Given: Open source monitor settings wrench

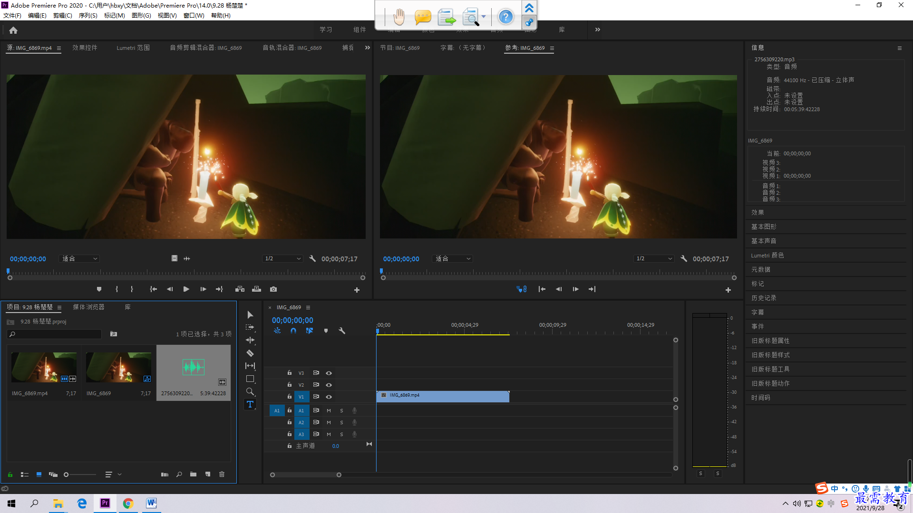Looking at the screenshot, I should [x=312, y=259].
